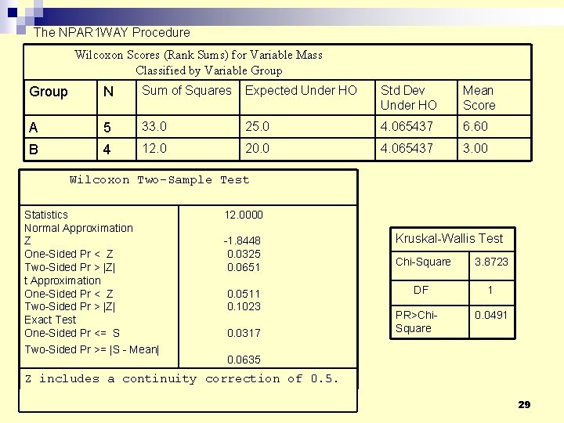The height and width of the screenshot is (423, 564).
Task: Select the chi-square value '3.8723'
Action: [491, 262]
